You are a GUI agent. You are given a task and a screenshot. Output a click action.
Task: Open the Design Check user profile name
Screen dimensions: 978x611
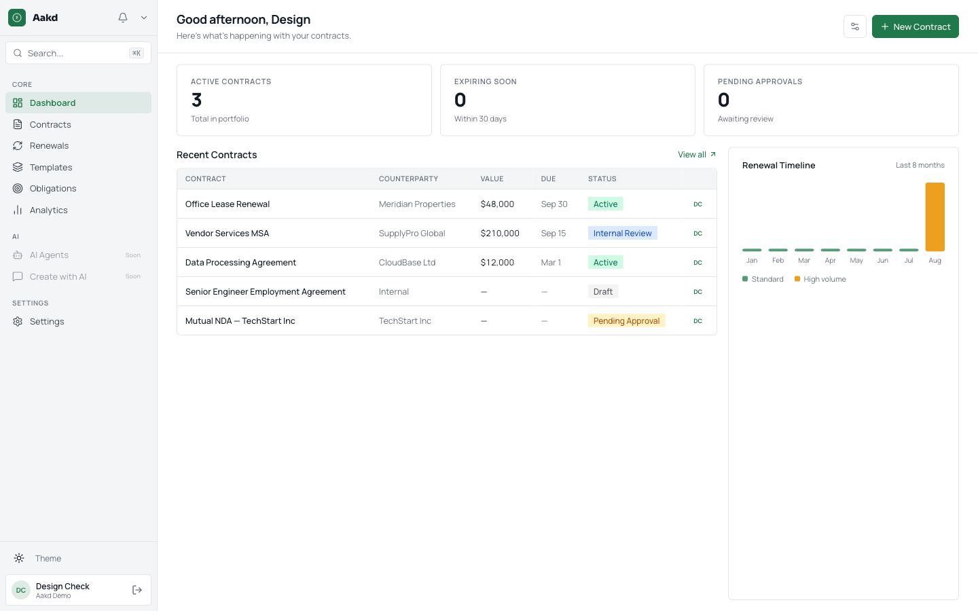pyautogui.click(x=62, y=586)
